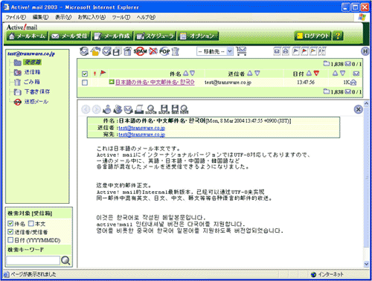Screen dimensions: 372x281
Task: Open the ツール(T) menu
Action: tap(121, 17)
